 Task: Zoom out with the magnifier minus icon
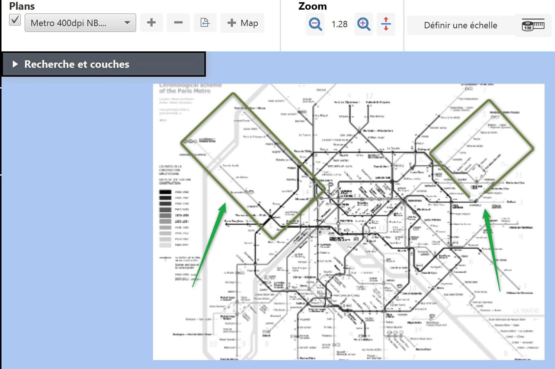click(x=315, y=24)
